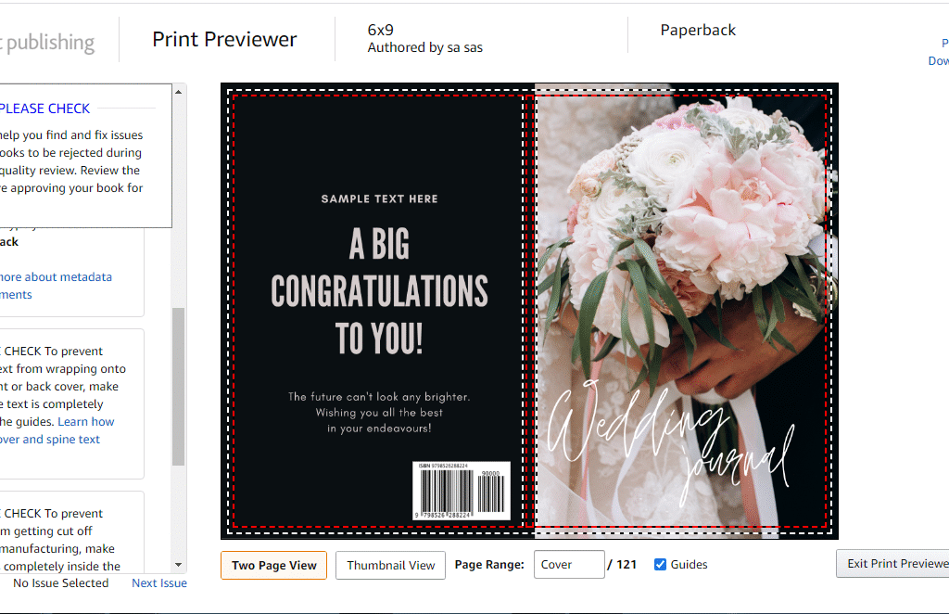This screenshot has height=614, width=949.
Task: Click the PLEASE CHECK issue heading
Action: 45,108
